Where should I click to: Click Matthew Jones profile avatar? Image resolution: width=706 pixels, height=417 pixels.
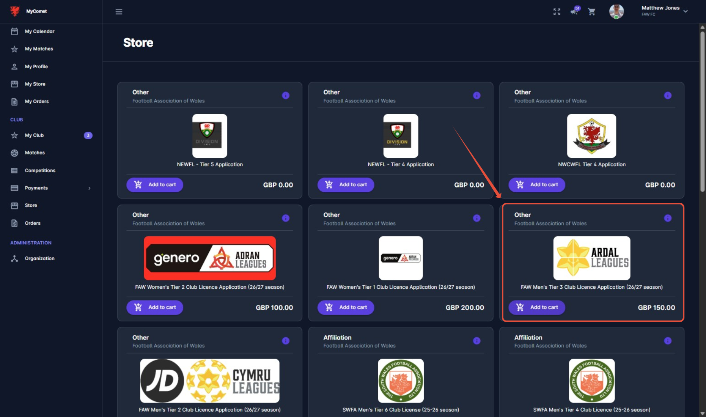pos(616,11)
